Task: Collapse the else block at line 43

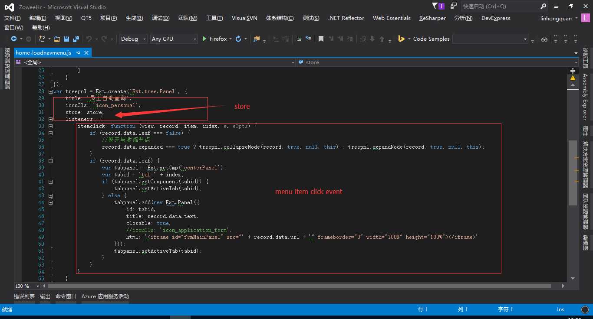Action: (x=50, y=195)
